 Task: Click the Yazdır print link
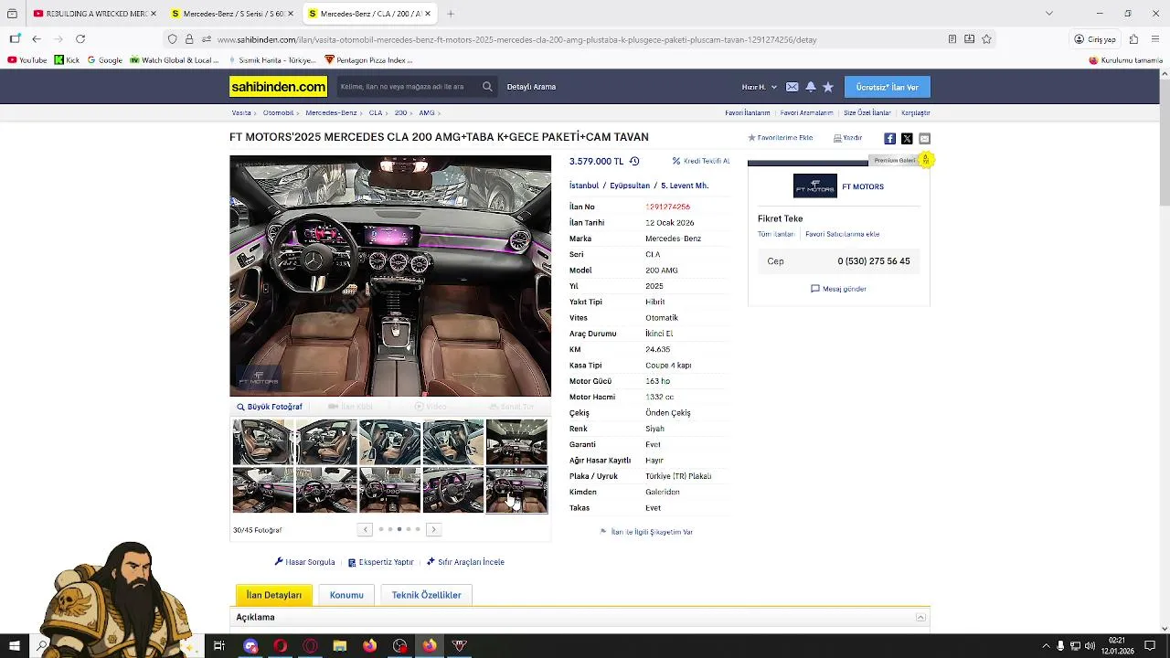coord(847,138)
